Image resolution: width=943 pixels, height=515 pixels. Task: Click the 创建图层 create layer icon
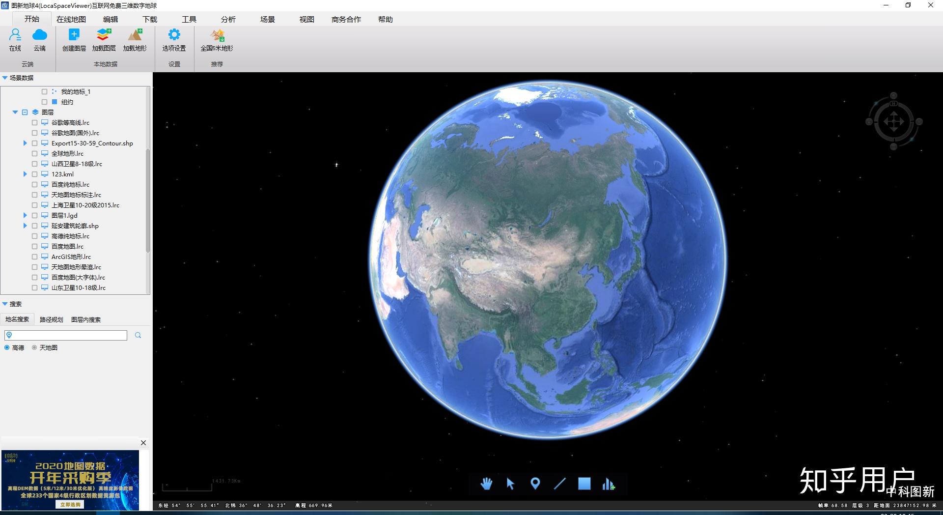74,35
